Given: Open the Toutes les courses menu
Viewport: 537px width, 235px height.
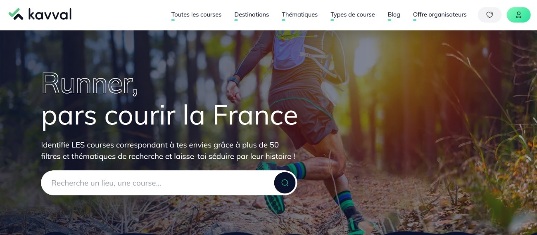Looking at the screenshot, I should [196, 15].
